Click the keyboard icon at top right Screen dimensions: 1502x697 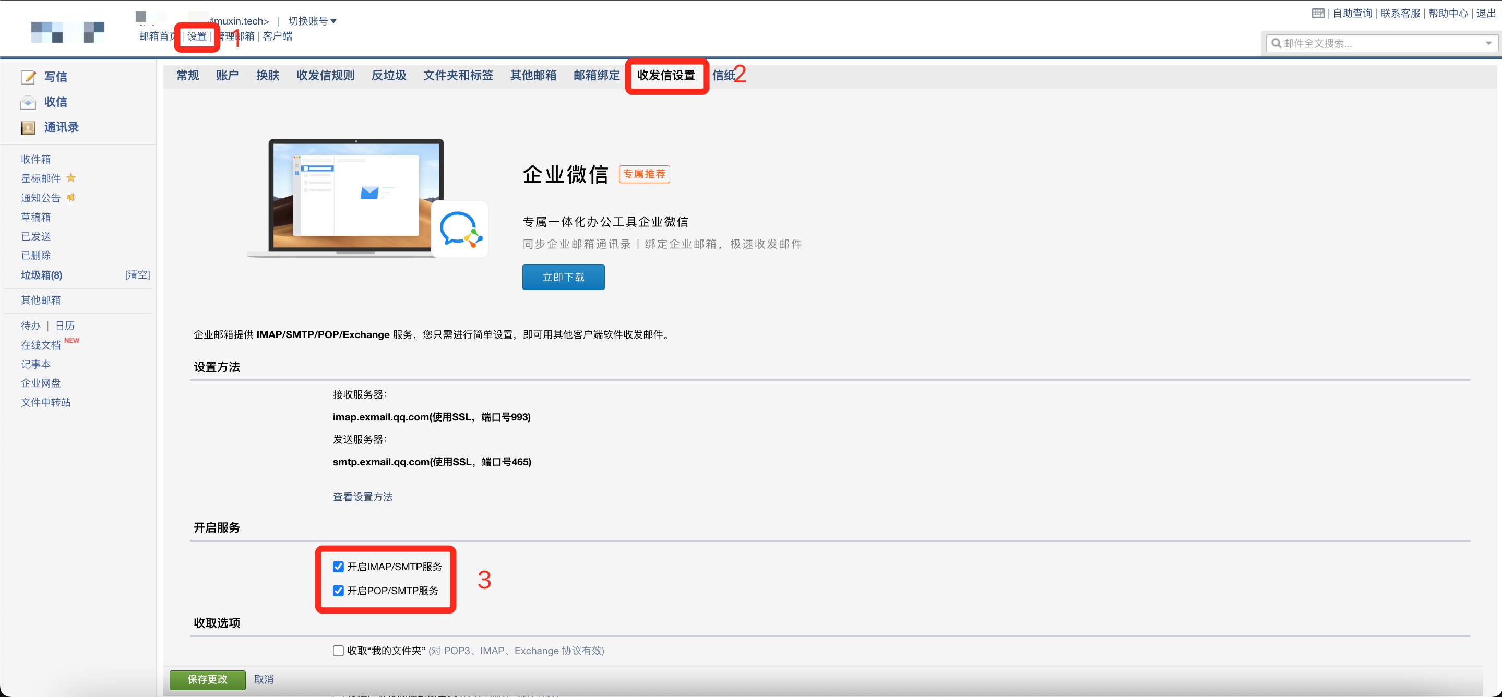click(1318, 13)
